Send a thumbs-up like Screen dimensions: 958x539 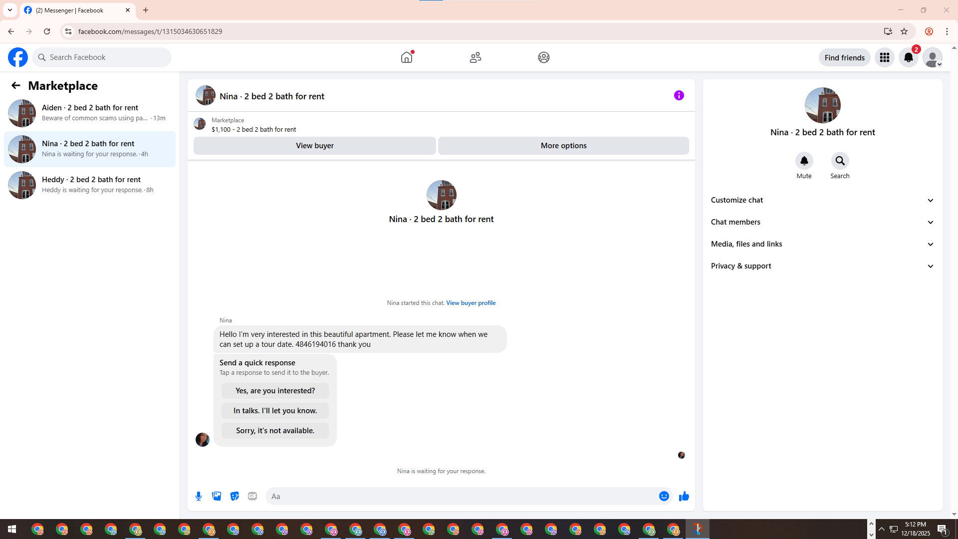pos(684,496)
